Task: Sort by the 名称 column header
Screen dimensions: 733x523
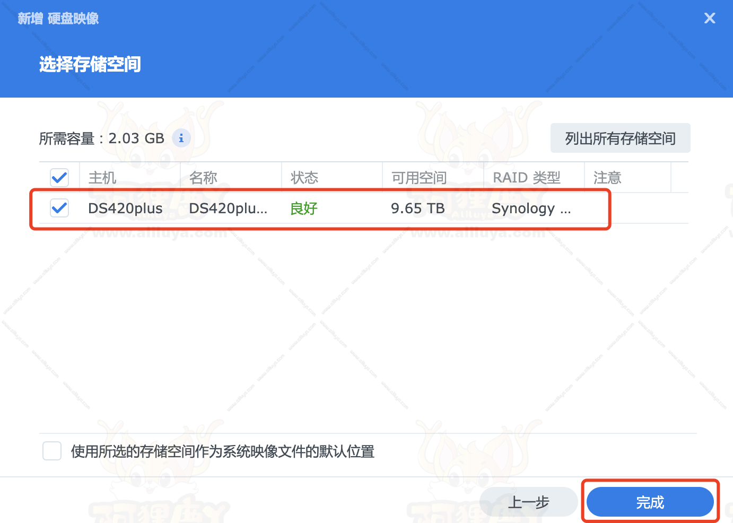Action: click(231, 177)
